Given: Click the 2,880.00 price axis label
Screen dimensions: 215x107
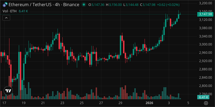Looking at the screenshot, I should [205, 69].
